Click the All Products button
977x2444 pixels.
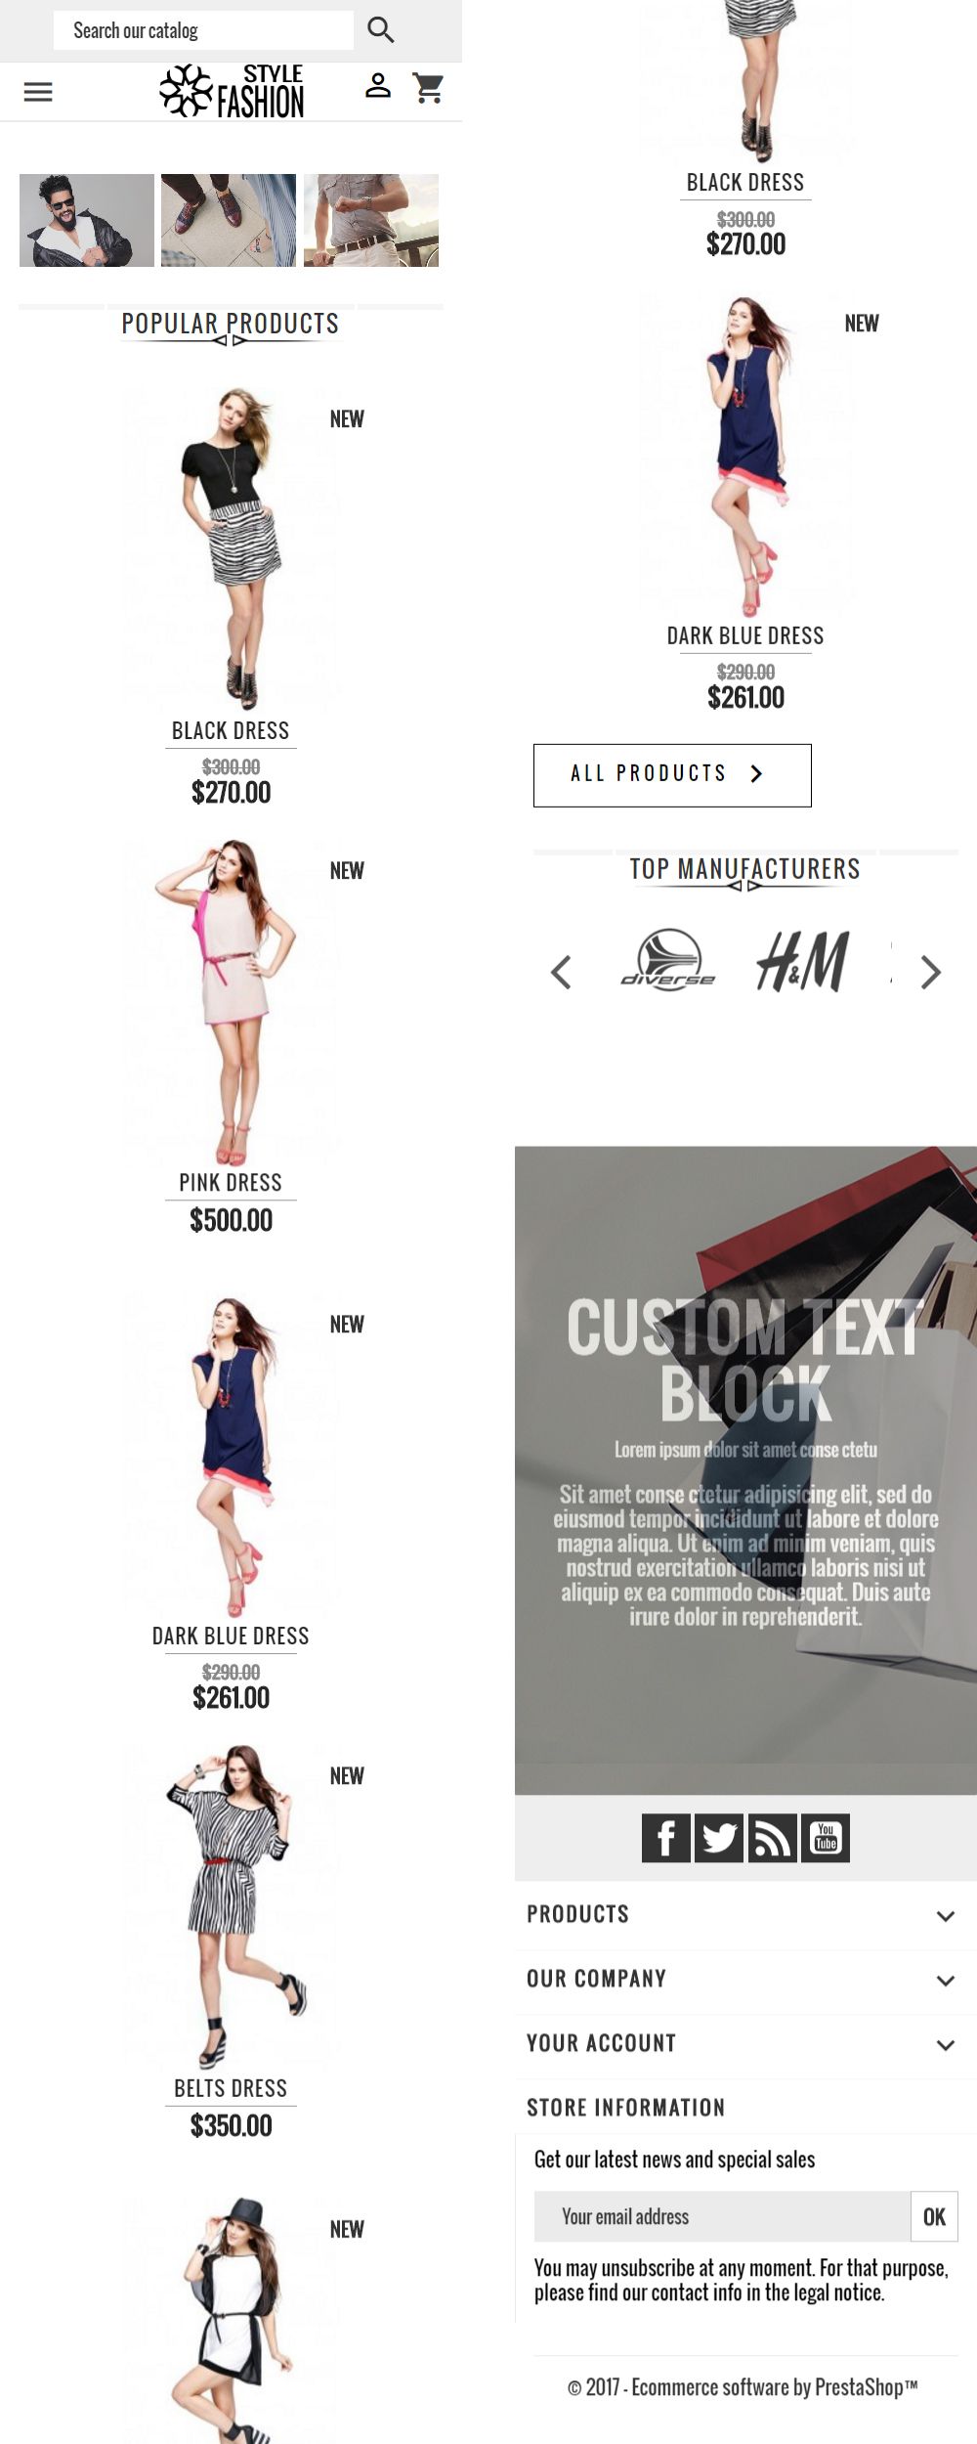tap(672, 775)
